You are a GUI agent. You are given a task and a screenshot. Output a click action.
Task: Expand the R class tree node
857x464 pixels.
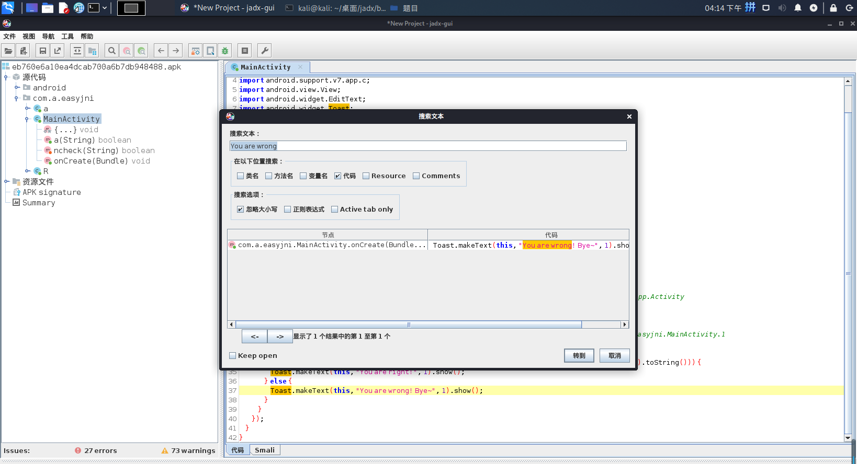(x=27, y=171)
